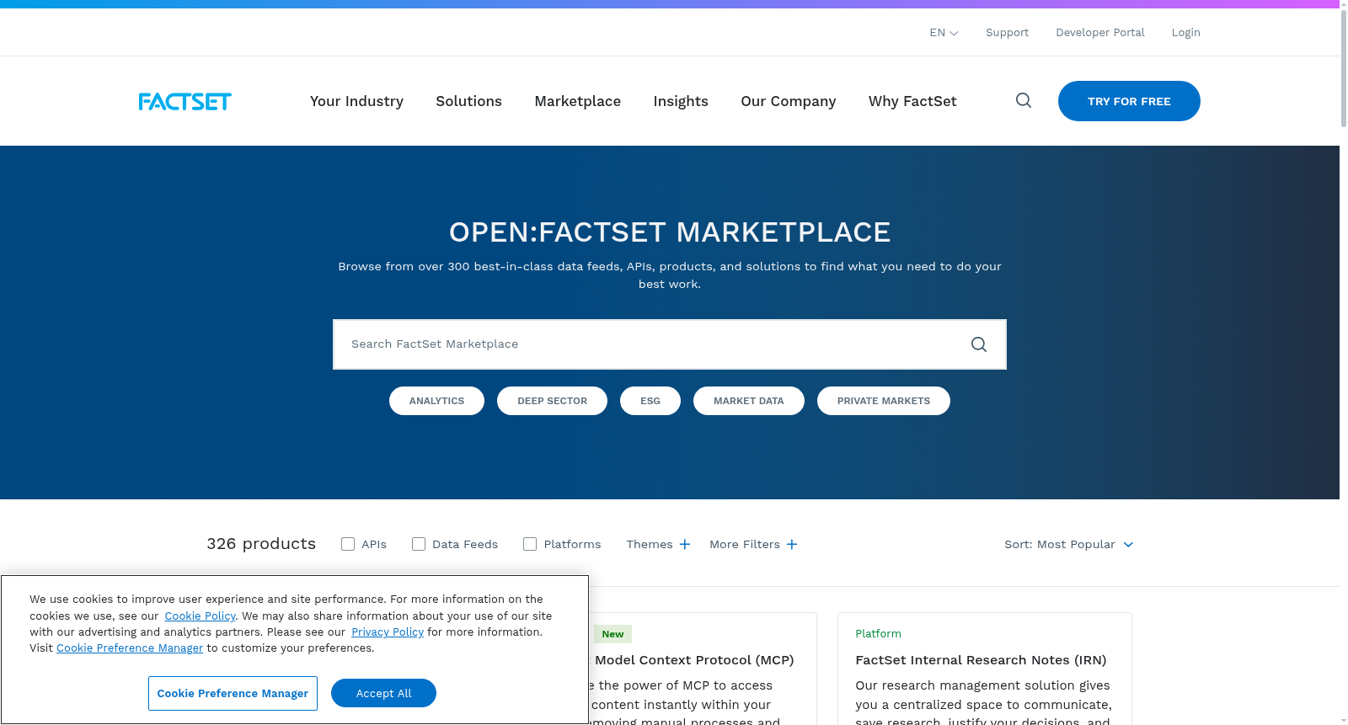Viewport: 1348px width, 725px height.
Task: Click the 'Platform' label on IRN card
Action: point(878,634)
